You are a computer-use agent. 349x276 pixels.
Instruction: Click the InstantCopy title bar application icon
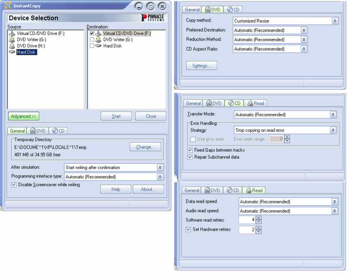click(8, 6)
